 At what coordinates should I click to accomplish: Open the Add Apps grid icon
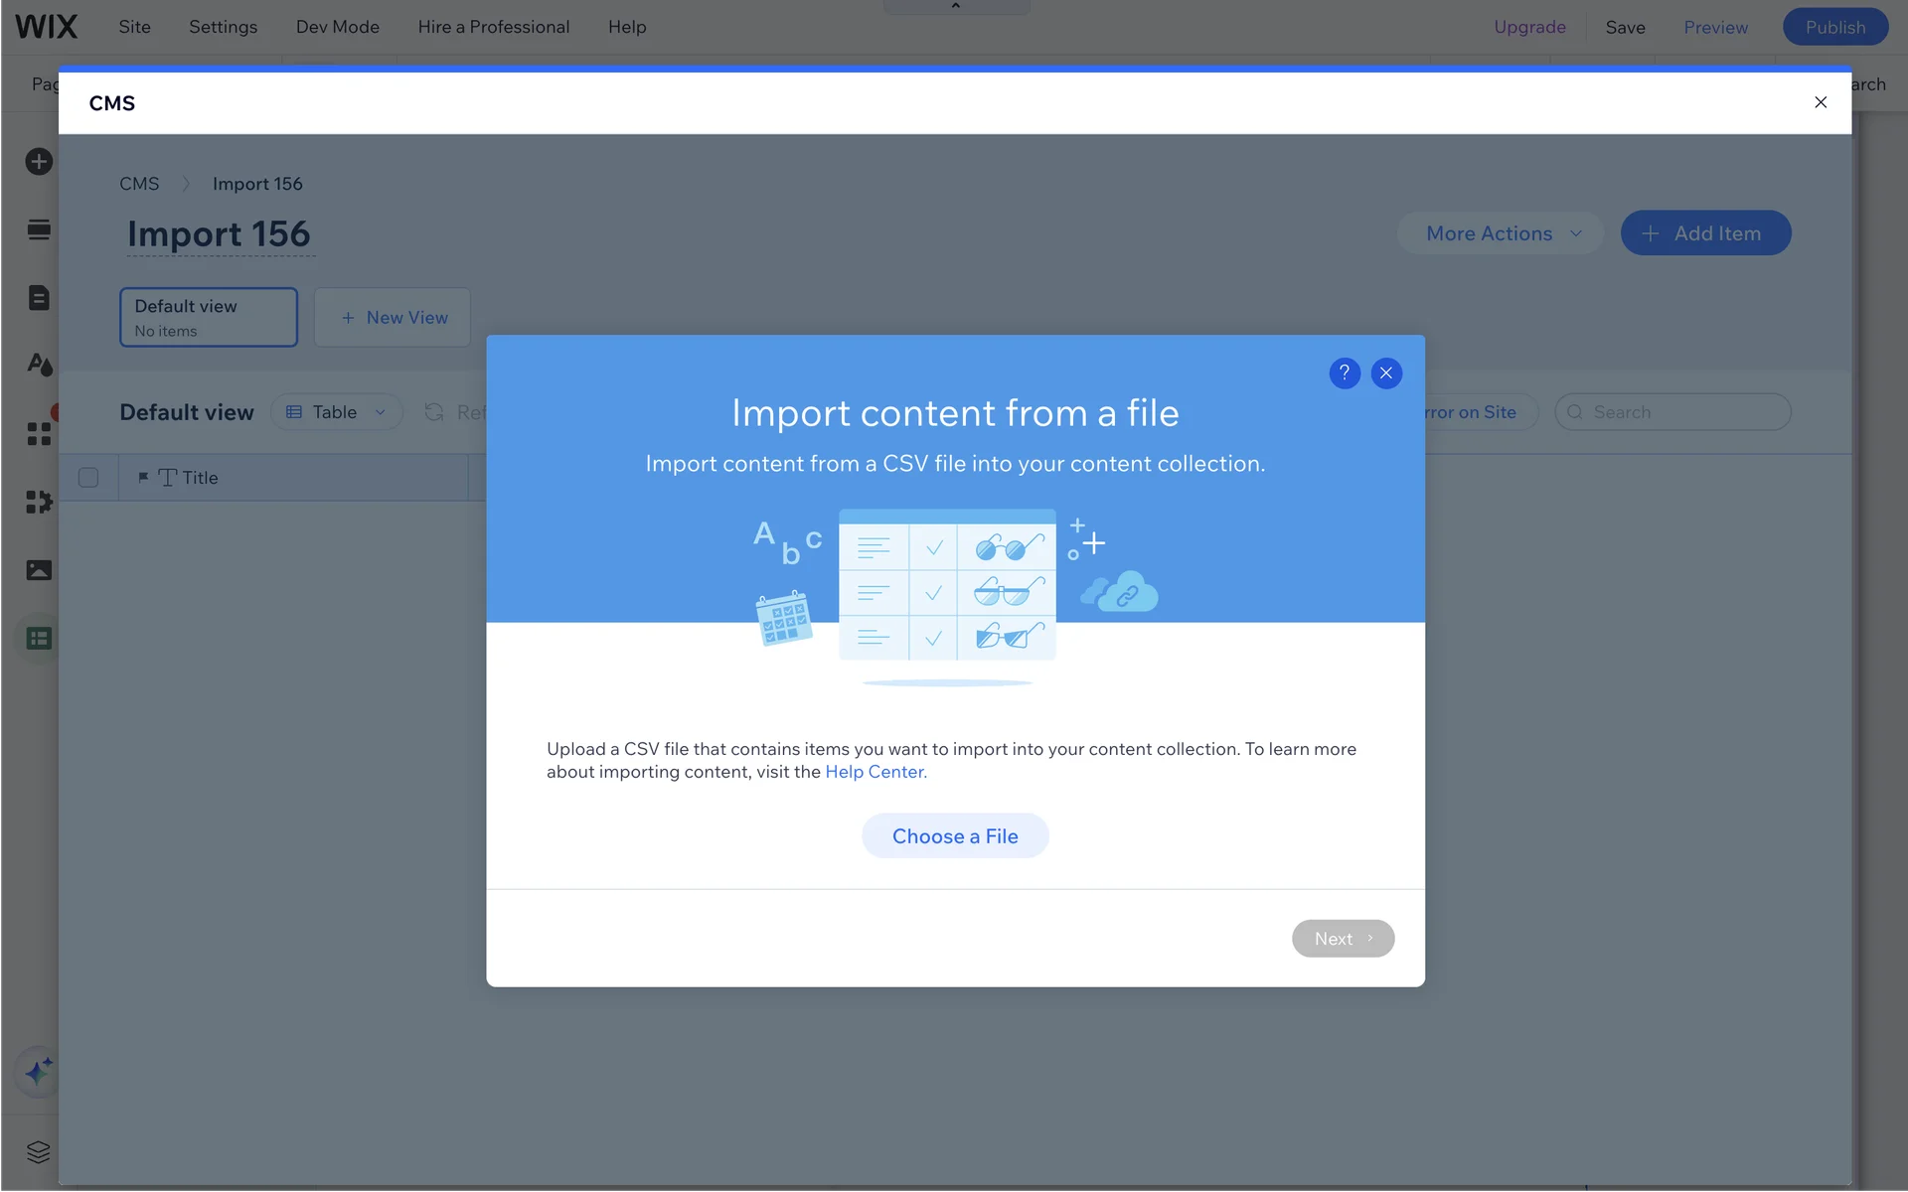39,434
